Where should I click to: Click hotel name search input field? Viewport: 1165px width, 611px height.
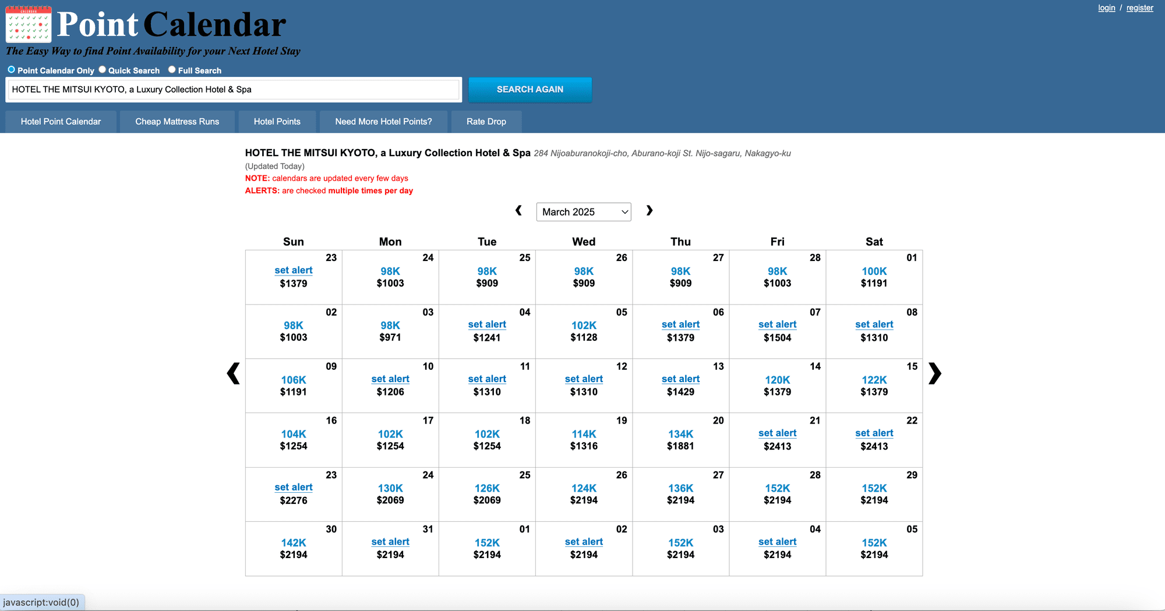(234, 90)
